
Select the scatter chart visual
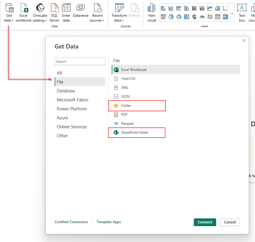(x=225, y=8)
